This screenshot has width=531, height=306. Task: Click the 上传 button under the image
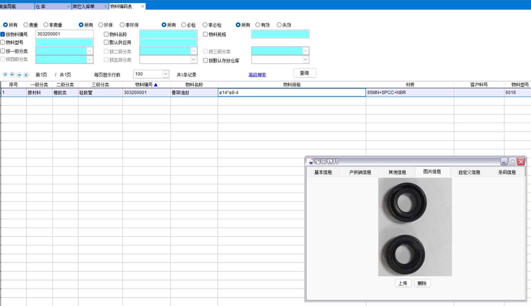403,283
